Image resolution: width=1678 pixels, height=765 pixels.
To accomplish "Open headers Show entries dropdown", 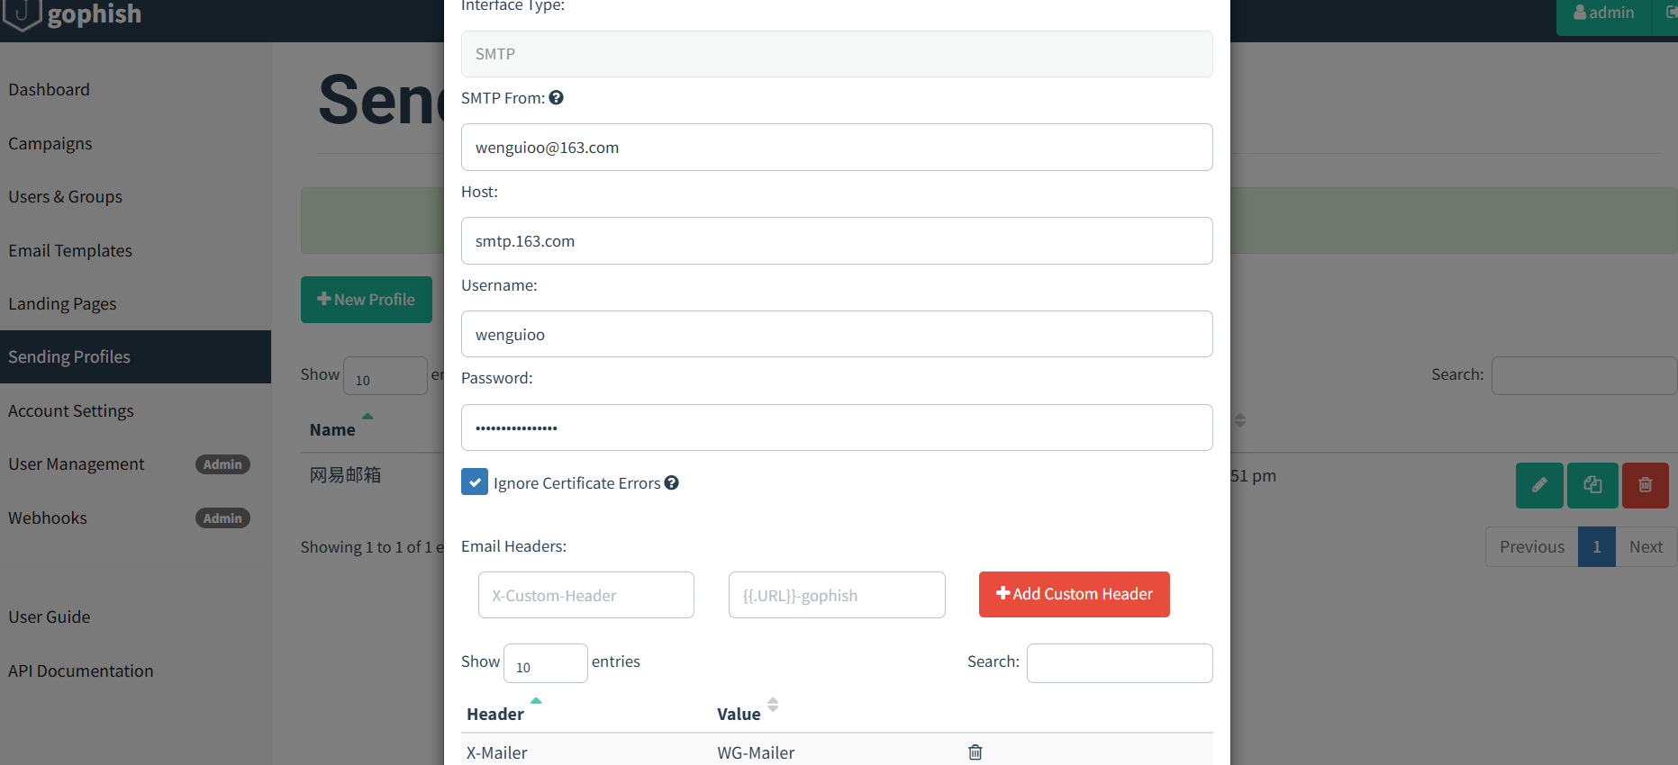I will click(545, 664).
